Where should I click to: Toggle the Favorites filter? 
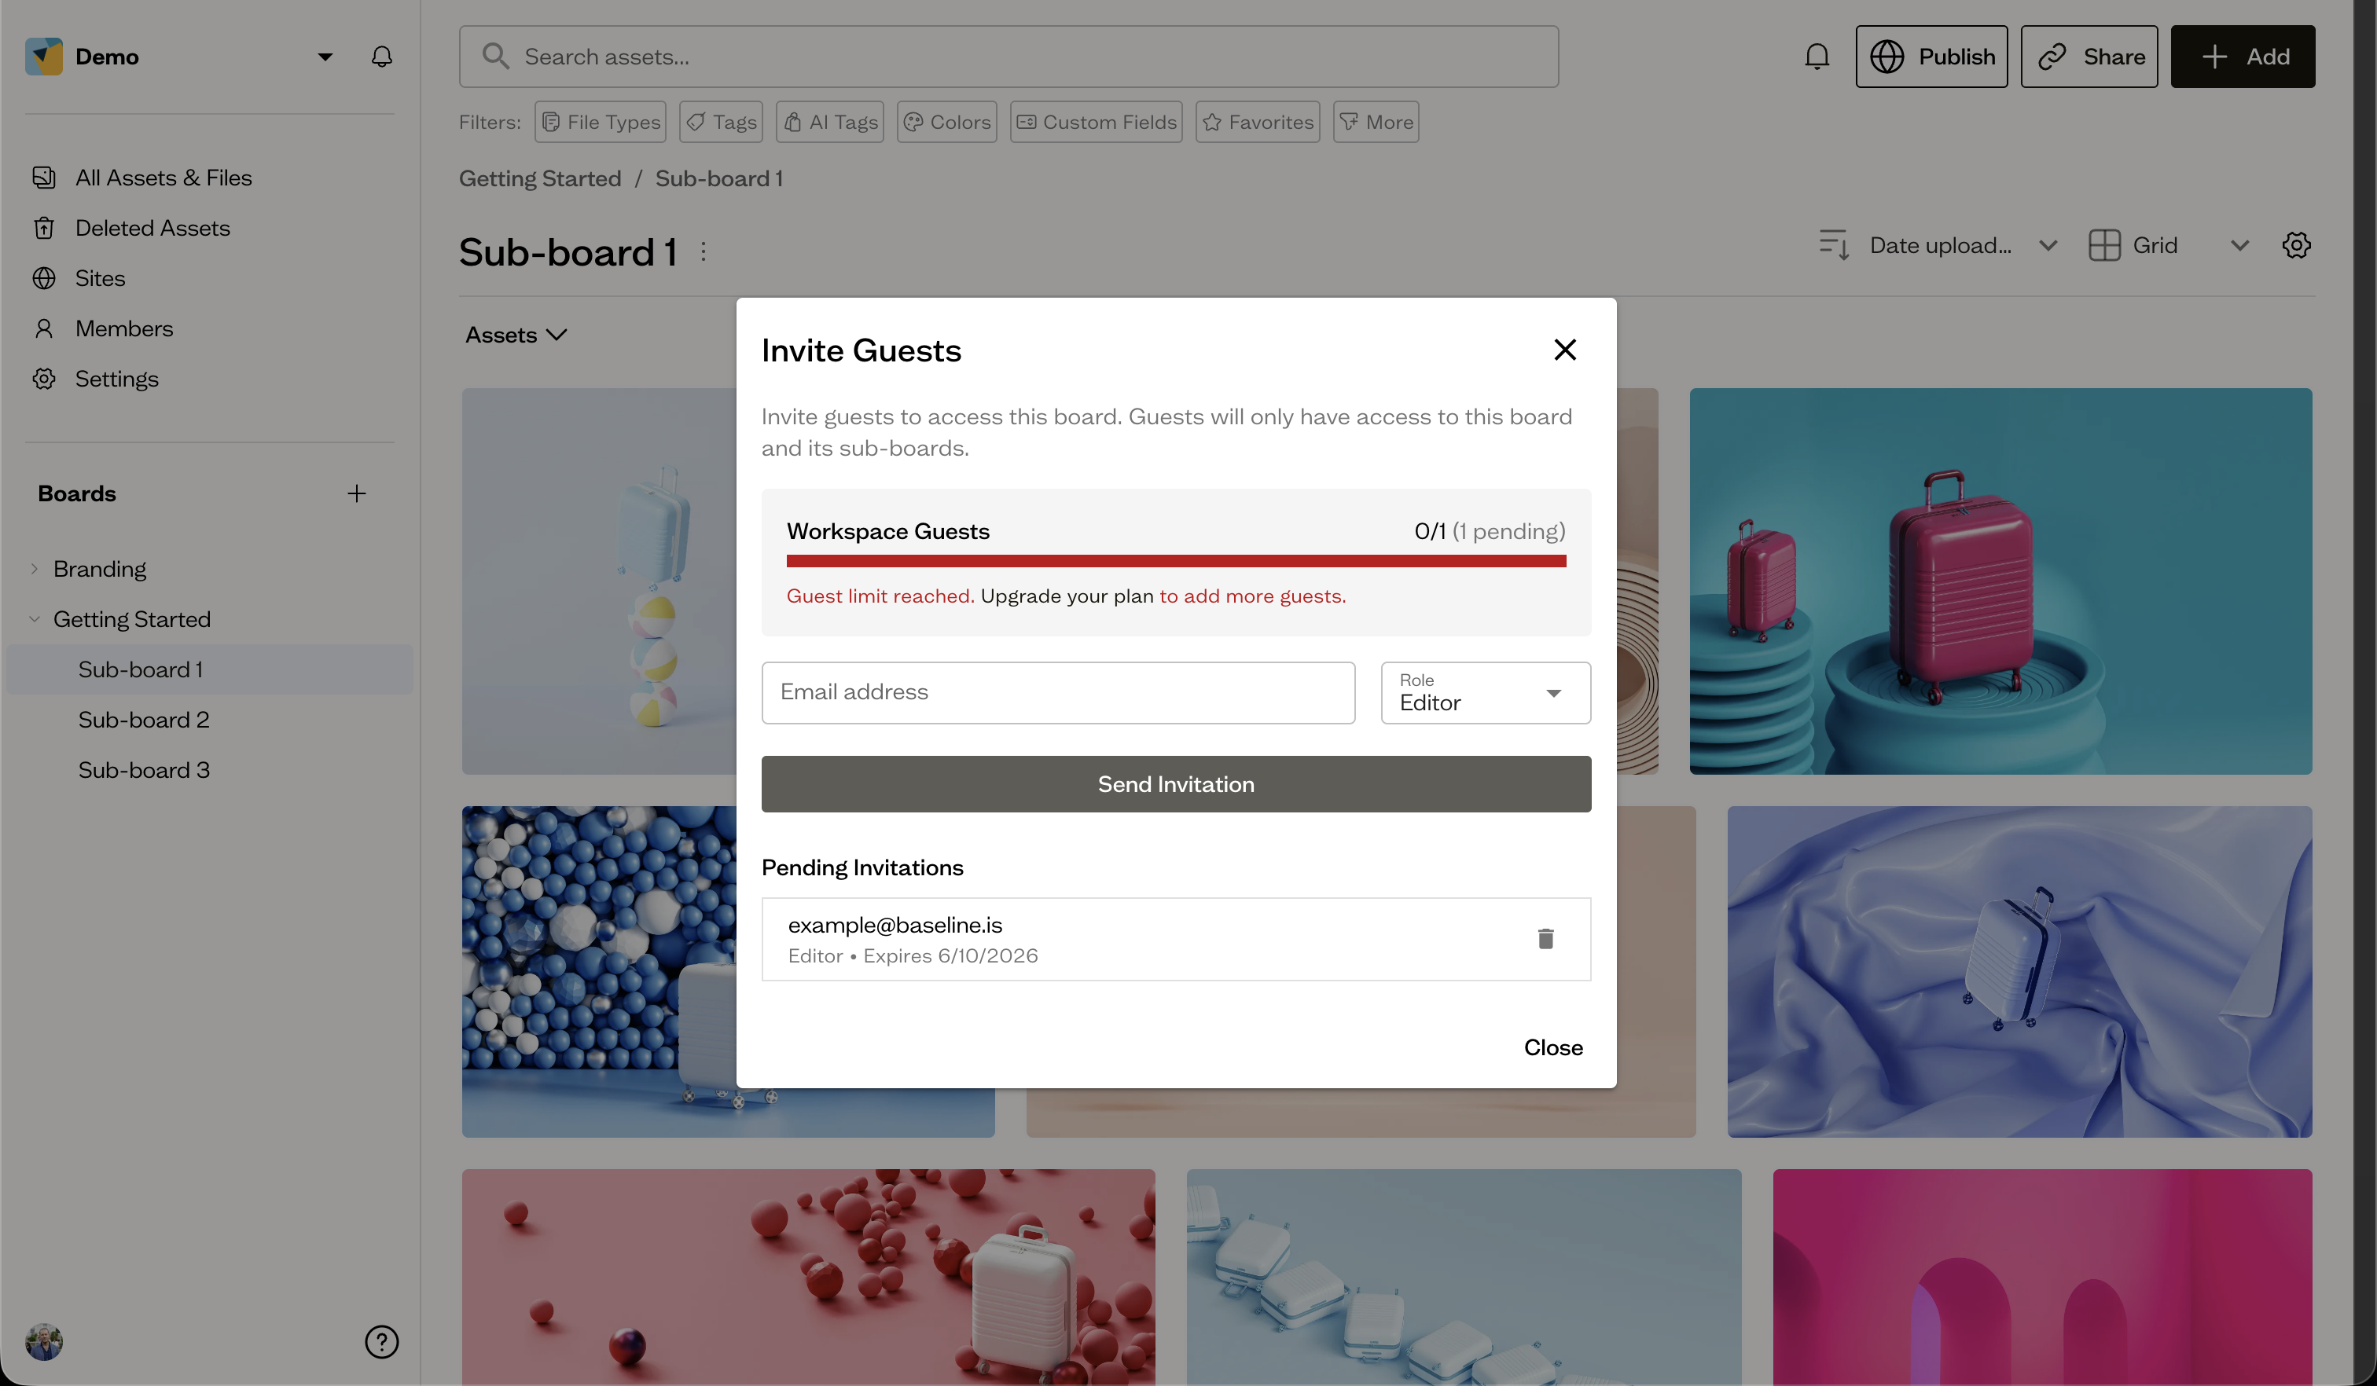tap(1258, 122)
